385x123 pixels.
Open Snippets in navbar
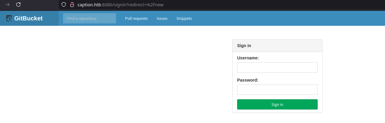(x=184, y=18)
